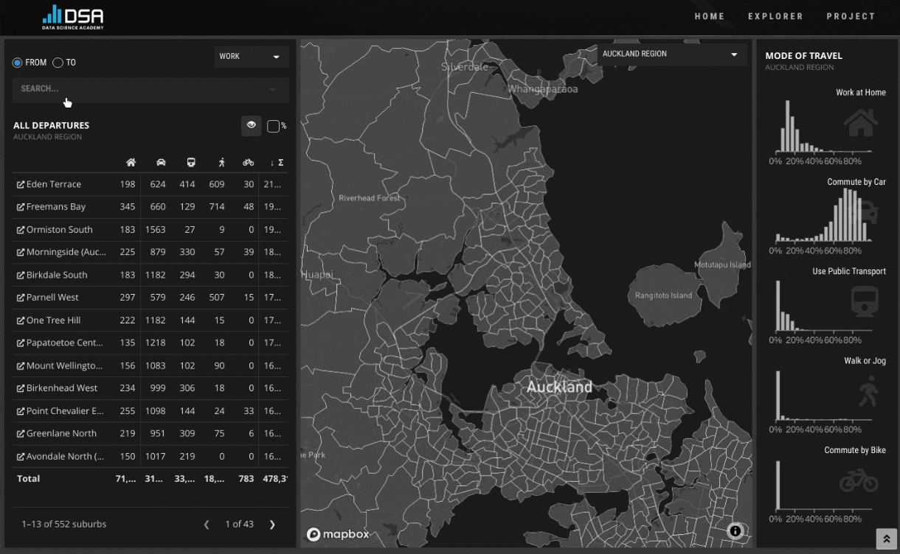Image resolution: width=900 pixels, height=554 pixels.
Task: Select the public transport column icon
Action: click(190, 162)
